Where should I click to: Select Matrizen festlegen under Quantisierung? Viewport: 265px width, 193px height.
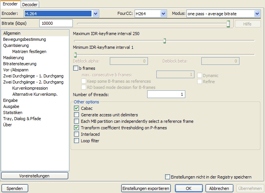pyautogui.click(x=29, y=51)
